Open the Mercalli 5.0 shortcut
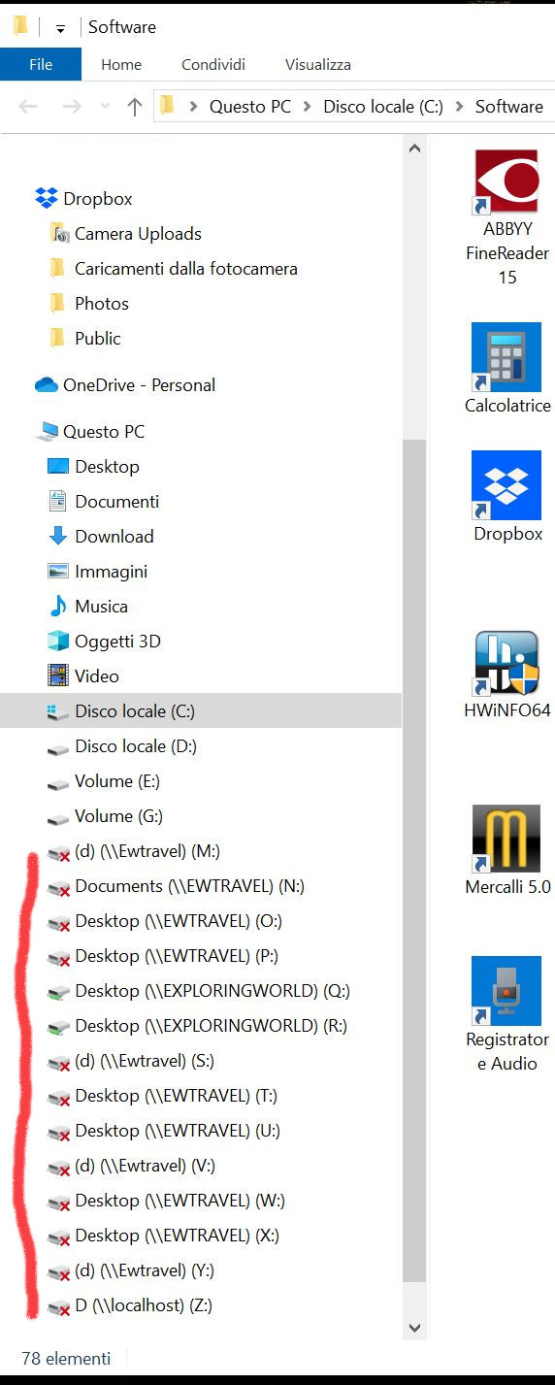The height and width of the screenshot is (1385, 555). point(506,850)
